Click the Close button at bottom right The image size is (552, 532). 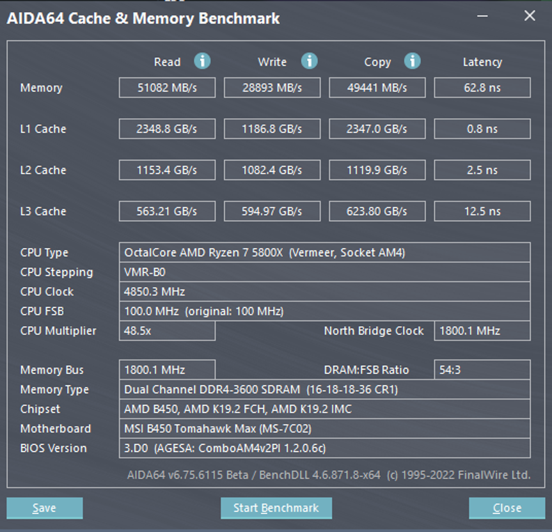point(507,508)
